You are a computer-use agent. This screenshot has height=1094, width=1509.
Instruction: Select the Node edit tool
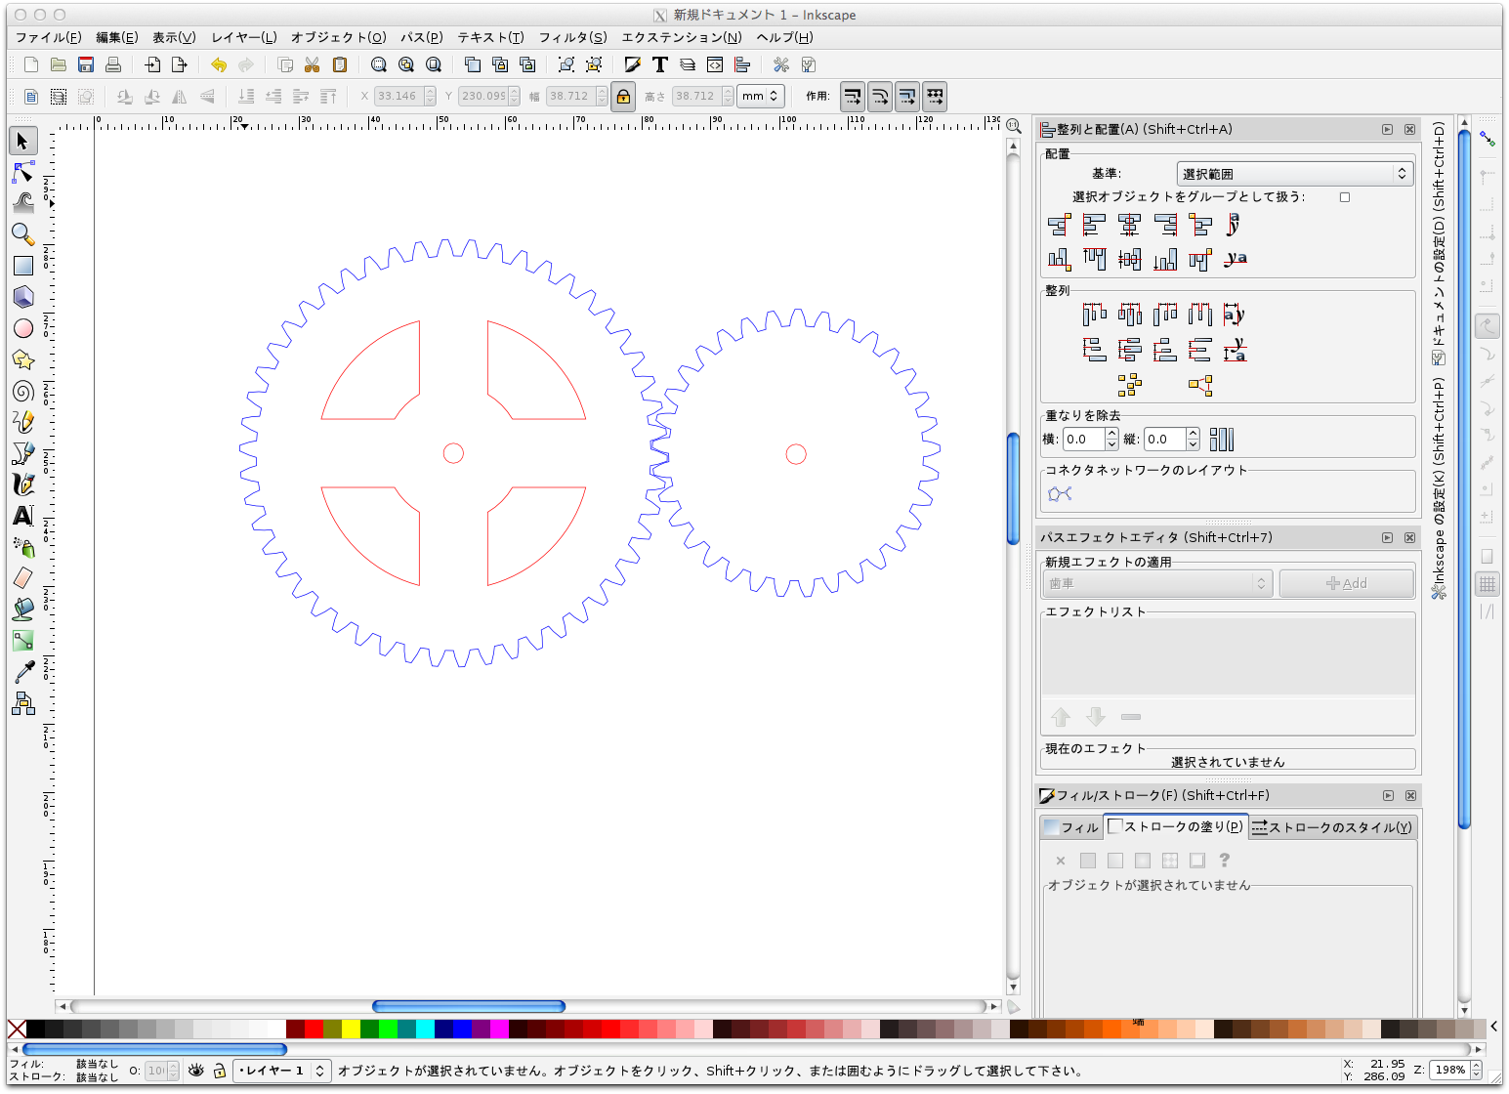[x=23, y=173]
